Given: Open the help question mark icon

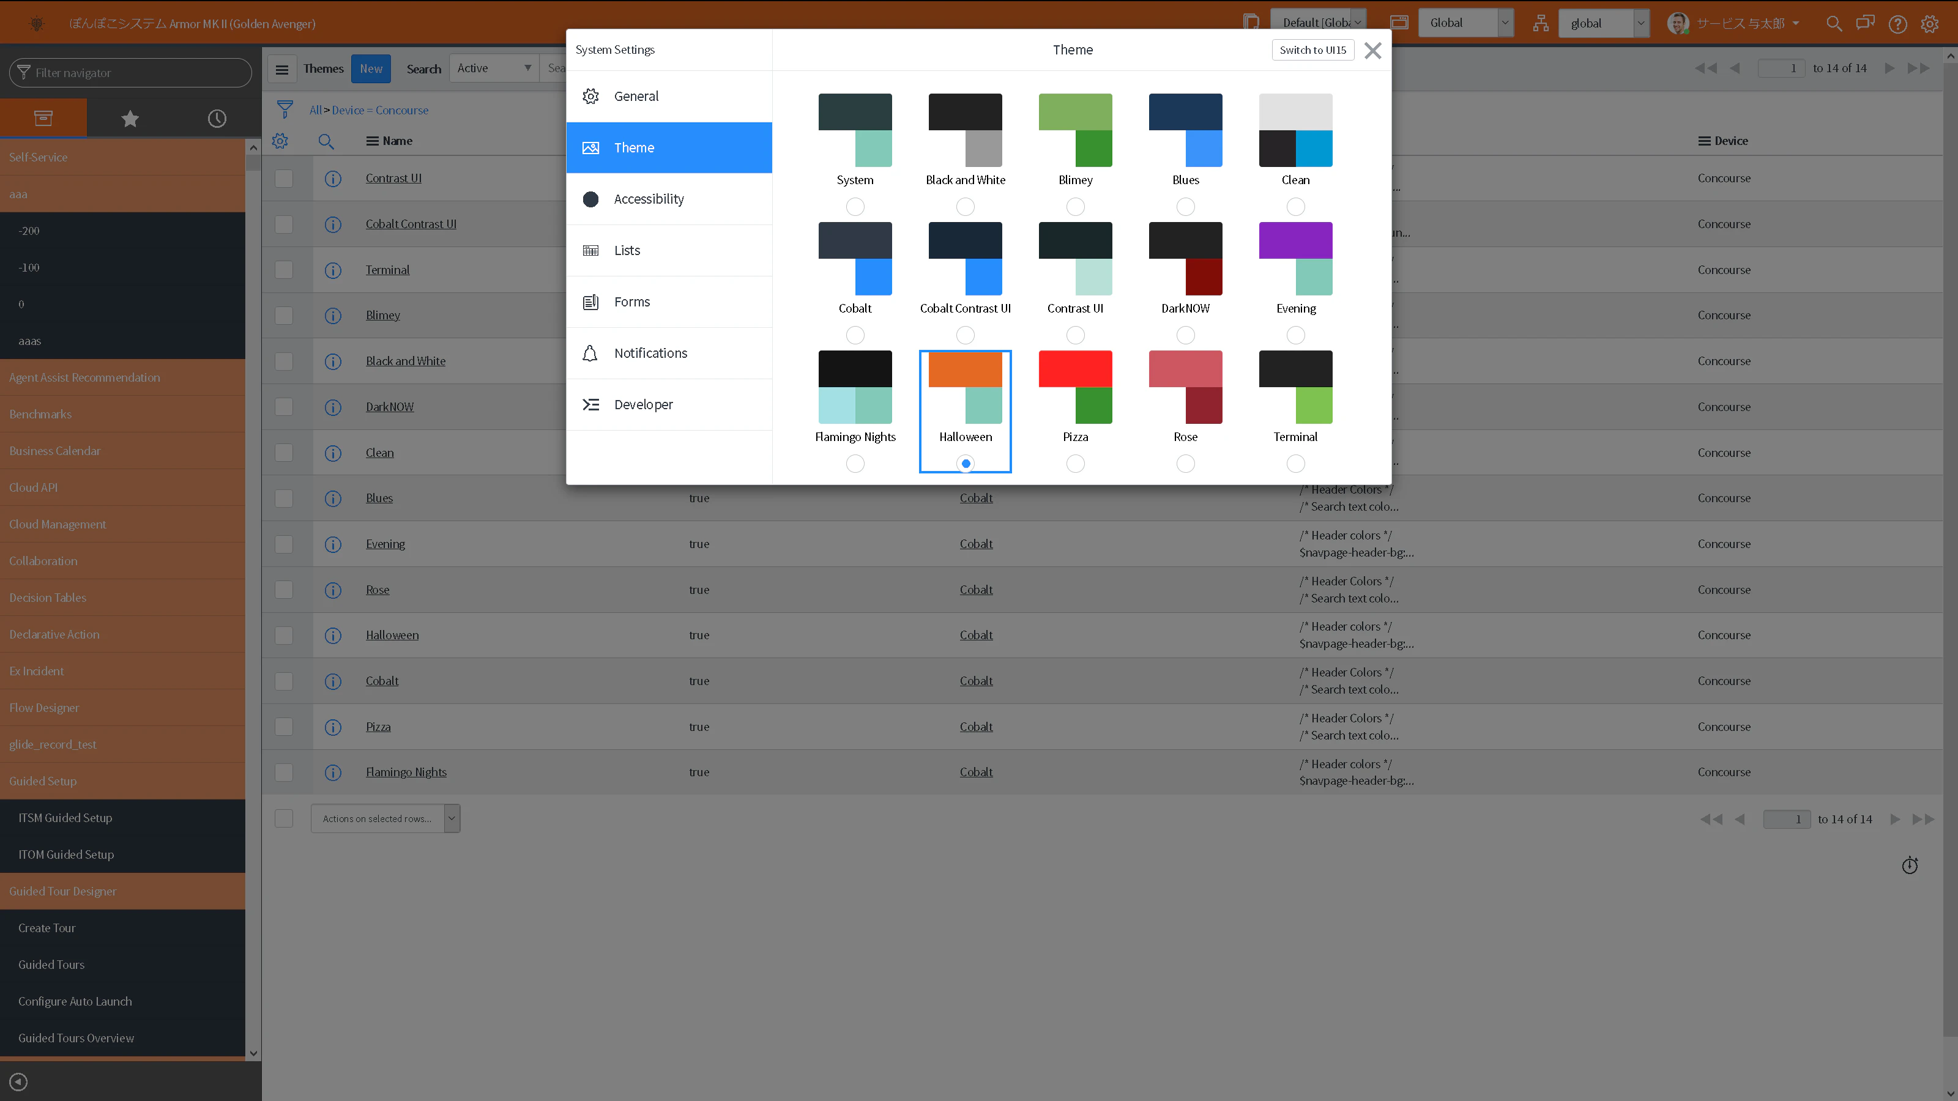Looking at the screenshot, I should click(1897, 24).
